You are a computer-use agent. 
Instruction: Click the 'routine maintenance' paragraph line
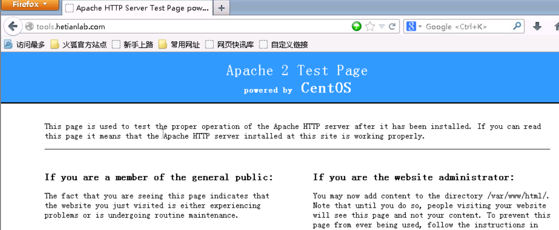click(141, 216)
